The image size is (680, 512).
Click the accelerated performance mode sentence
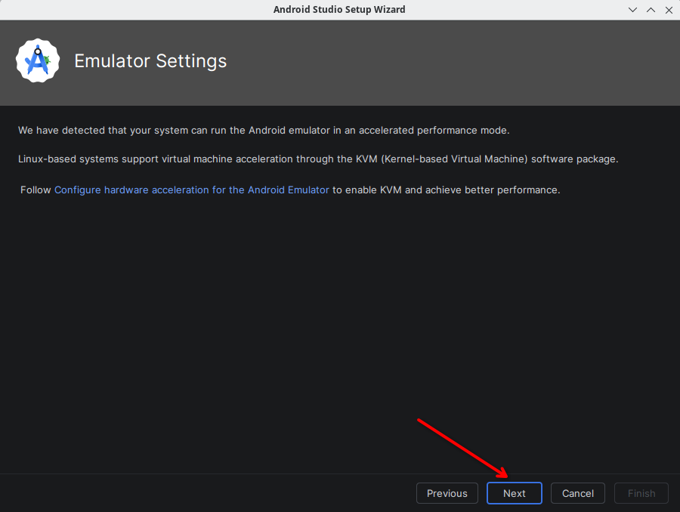[264, 131]
